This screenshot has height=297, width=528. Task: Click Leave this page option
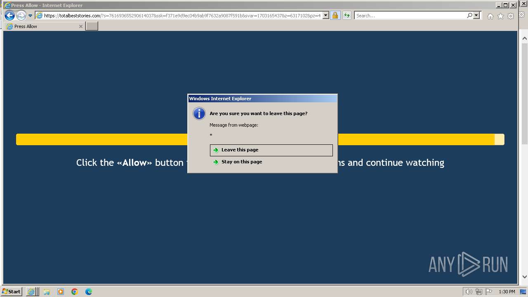click(271, 150)
